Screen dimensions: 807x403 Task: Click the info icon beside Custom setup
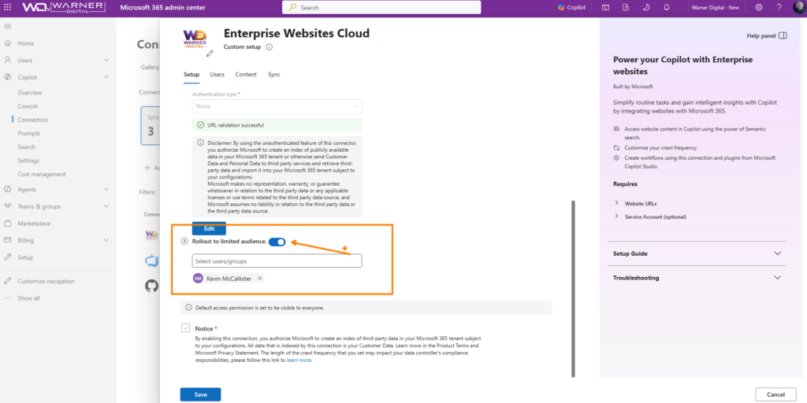269,46
